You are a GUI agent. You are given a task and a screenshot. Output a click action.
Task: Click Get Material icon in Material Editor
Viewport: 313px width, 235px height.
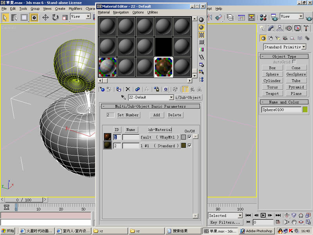[x=102, y=89]
